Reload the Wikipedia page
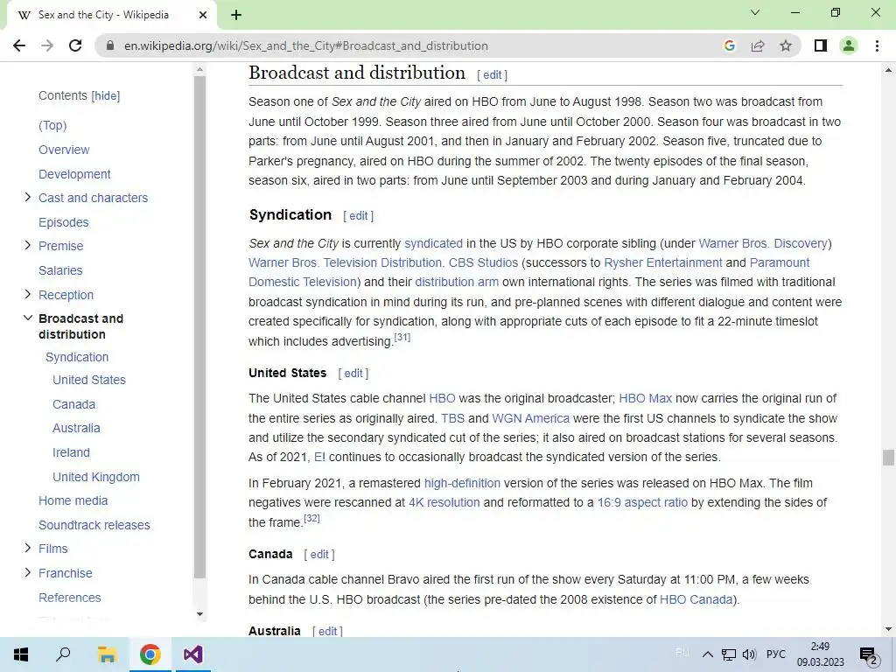This screenshot has width=896, height=672. [75, 45]
